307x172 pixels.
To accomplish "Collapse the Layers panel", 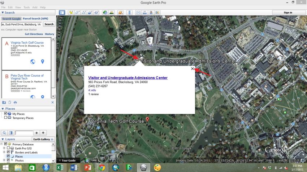I will [x=3, y=139].
